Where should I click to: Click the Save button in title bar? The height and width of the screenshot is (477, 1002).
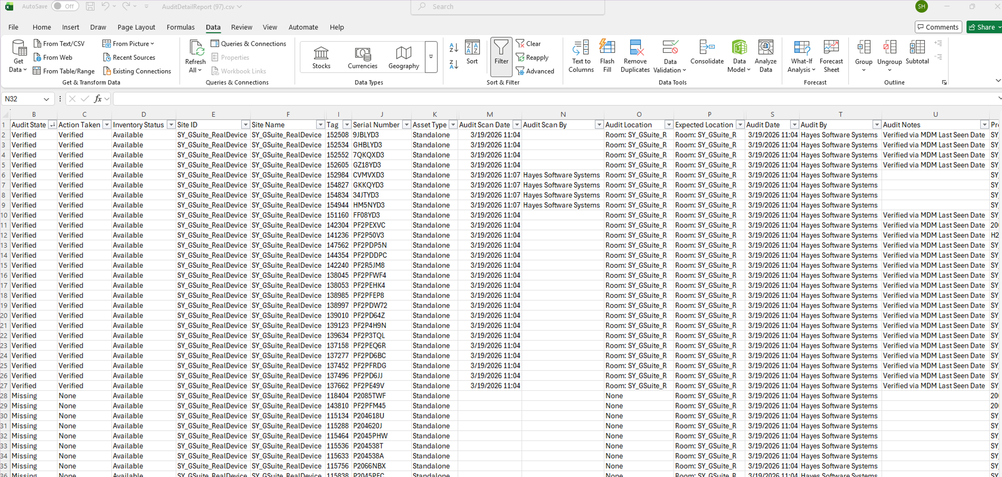coord(90,7)
